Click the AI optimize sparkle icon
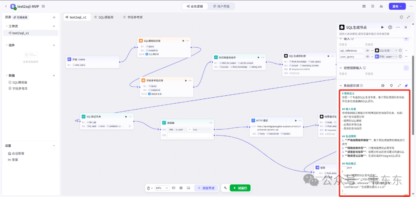This screenshot has width=416, height=197. tap(406, 86)
